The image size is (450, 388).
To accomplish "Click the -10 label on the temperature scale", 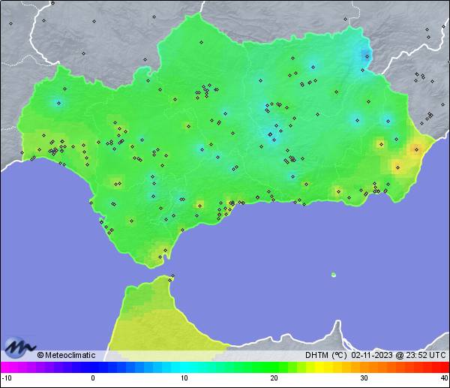I will coord(6,378).
